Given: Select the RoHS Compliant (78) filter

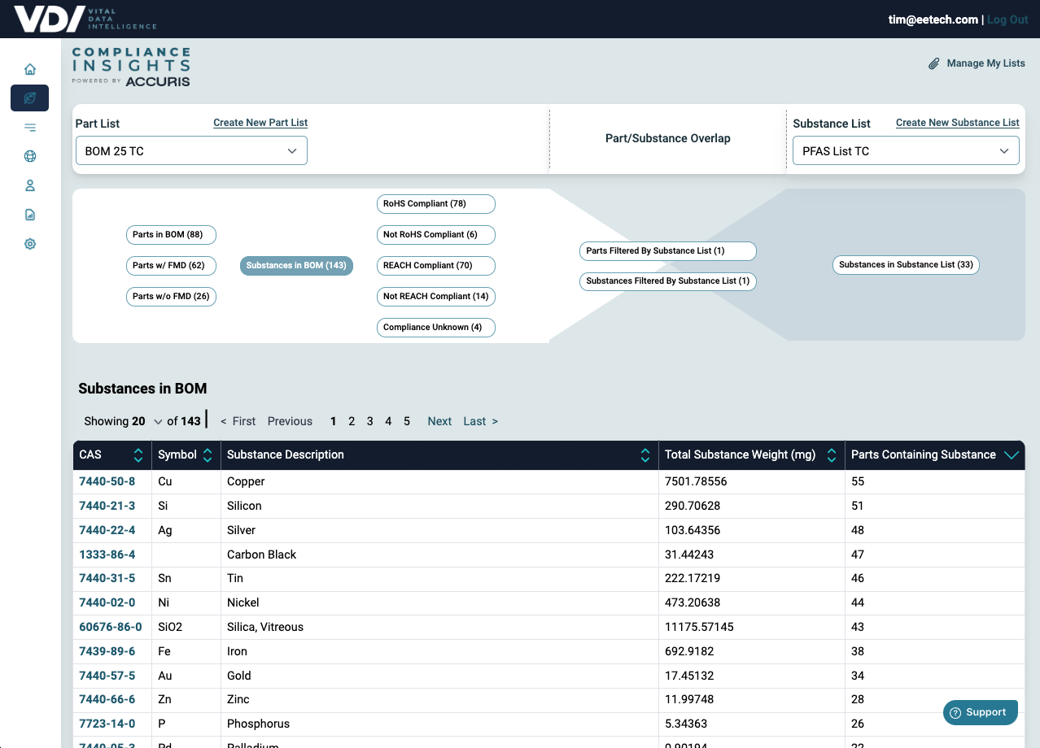Looking at the screenshot, I should pos(435,204).
